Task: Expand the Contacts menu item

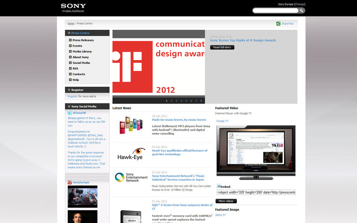Action: point(70,74)
